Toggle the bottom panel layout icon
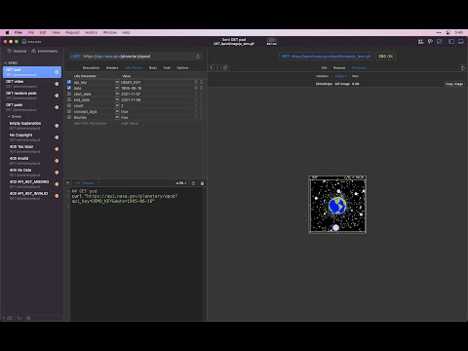 point(461,42)
